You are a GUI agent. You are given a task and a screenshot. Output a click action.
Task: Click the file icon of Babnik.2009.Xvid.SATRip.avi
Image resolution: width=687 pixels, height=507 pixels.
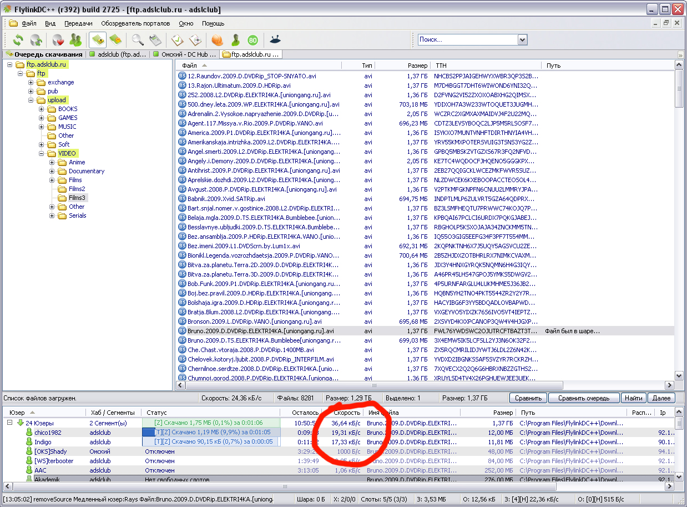pos(182,199)
